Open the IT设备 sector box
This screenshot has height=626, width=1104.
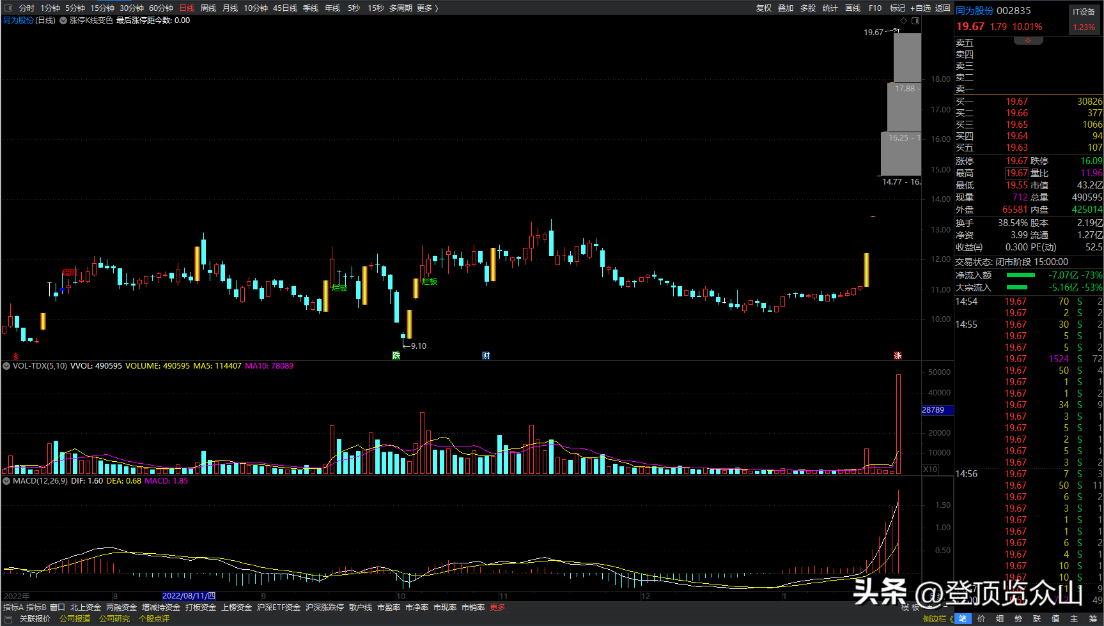[x=1084, y=20]
